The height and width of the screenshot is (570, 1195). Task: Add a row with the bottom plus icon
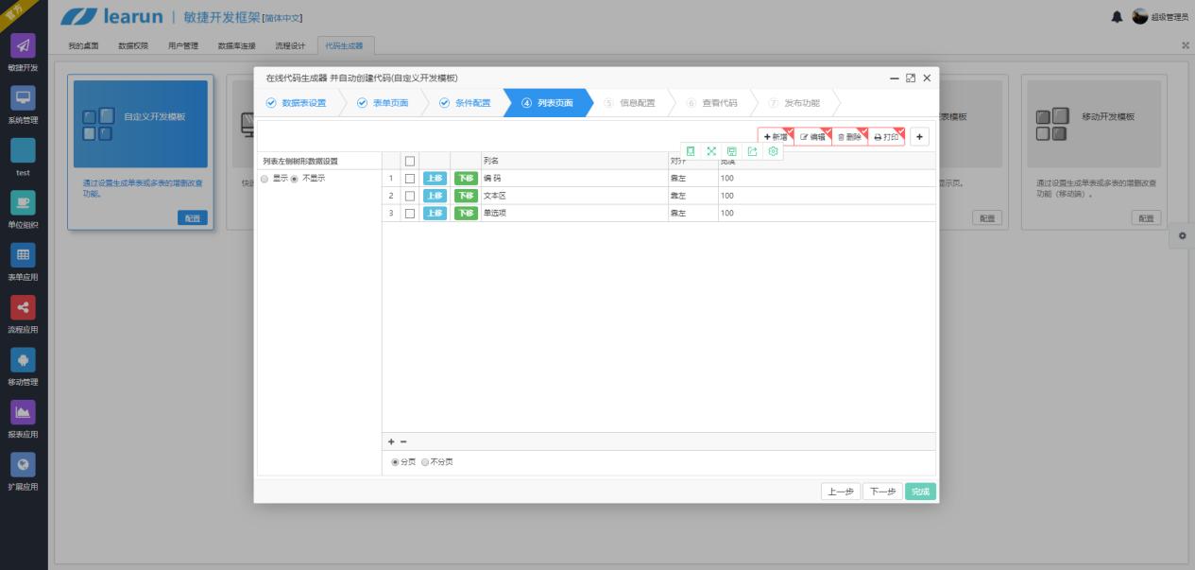[x=391, y=441]
